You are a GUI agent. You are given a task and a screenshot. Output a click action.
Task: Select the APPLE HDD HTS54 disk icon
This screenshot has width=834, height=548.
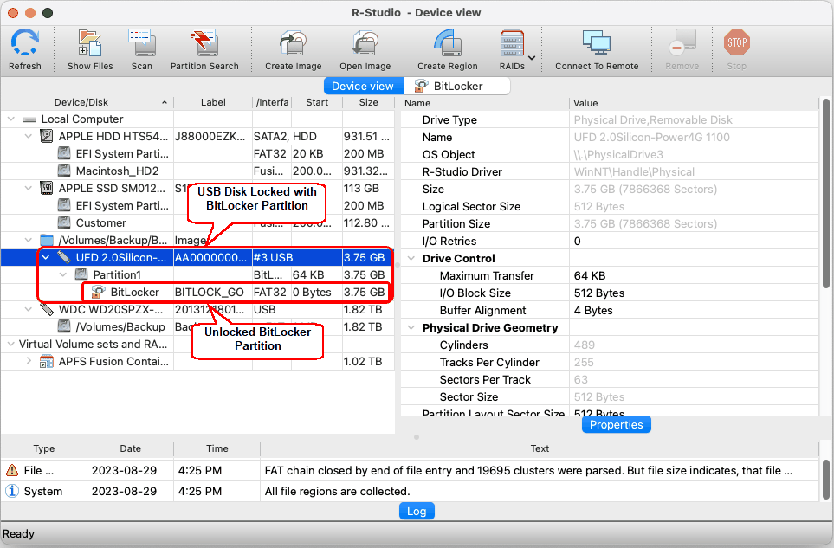pos(47,137)
